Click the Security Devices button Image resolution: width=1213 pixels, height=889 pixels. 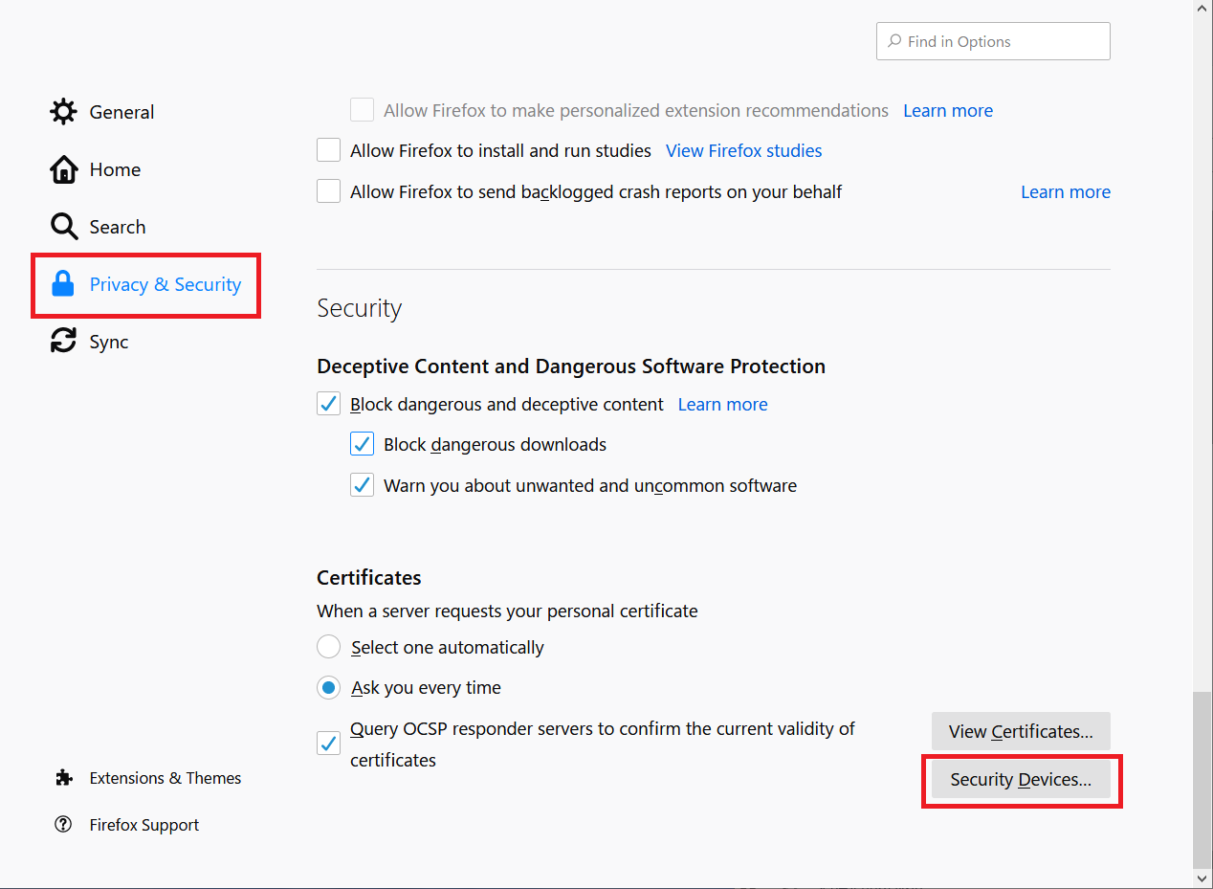(x=1021, y=779)
